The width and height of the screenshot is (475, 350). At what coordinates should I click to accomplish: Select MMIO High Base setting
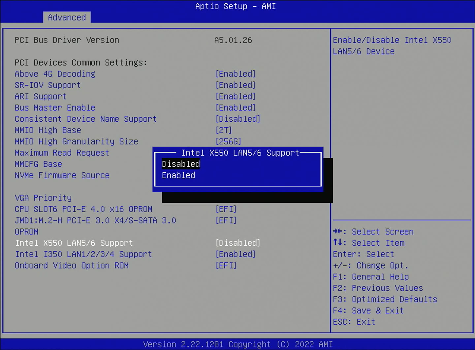[x=48, y=130]
